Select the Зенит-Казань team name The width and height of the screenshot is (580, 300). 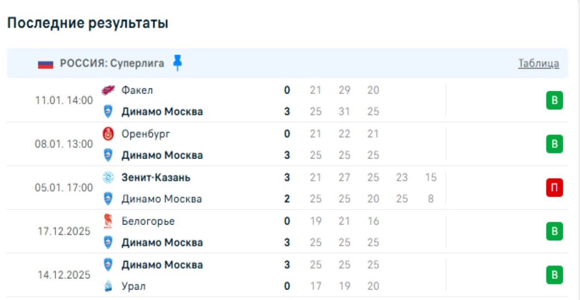click(x=156, y=178)
